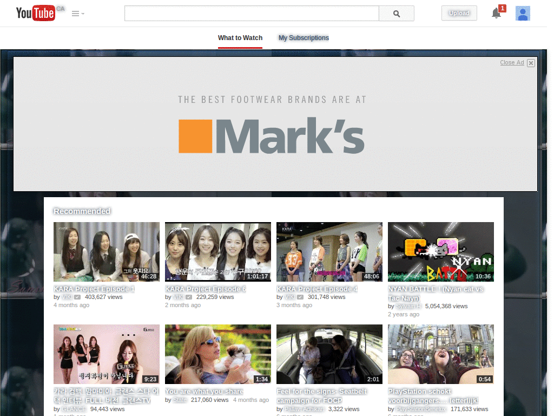Image resolution: width=554 pixels, height=416 pixels.
Task: Open the 9:23 Korean interview thumbnail
Action: tap(107, 354)
